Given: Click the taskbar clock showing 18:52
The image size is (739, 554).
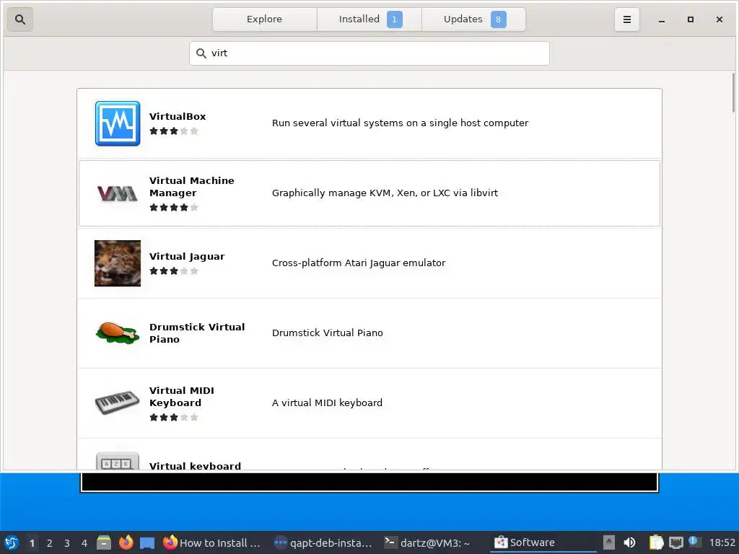Looking at the screenshot, I should coord(722,542).
